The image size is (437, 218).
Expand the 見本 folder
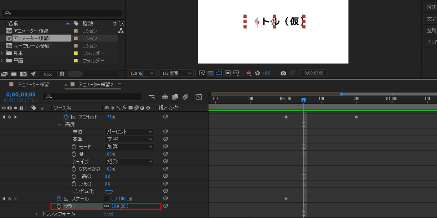point(2,53)
